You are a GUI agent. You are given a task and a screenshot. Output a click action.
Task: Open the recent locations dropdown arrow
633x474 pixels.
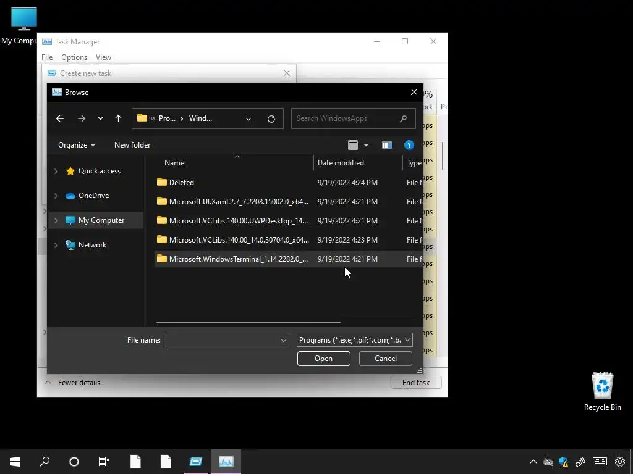[100, 118]
